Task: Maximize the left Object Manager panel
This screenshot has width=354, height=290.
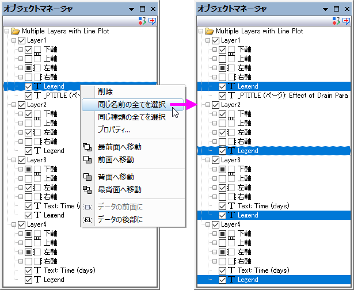Action: tap(142, 9)
